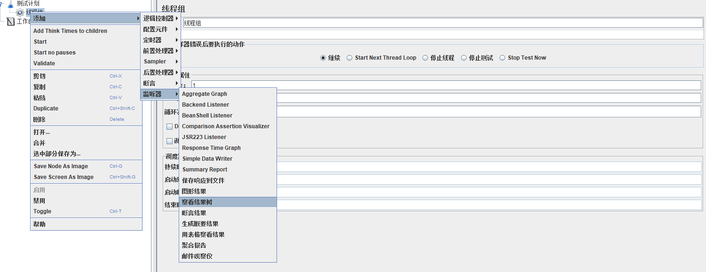This screenshot has width=706, height=272.
Task: Add an Aggregate Graph listener
Action: coord(228,94)
